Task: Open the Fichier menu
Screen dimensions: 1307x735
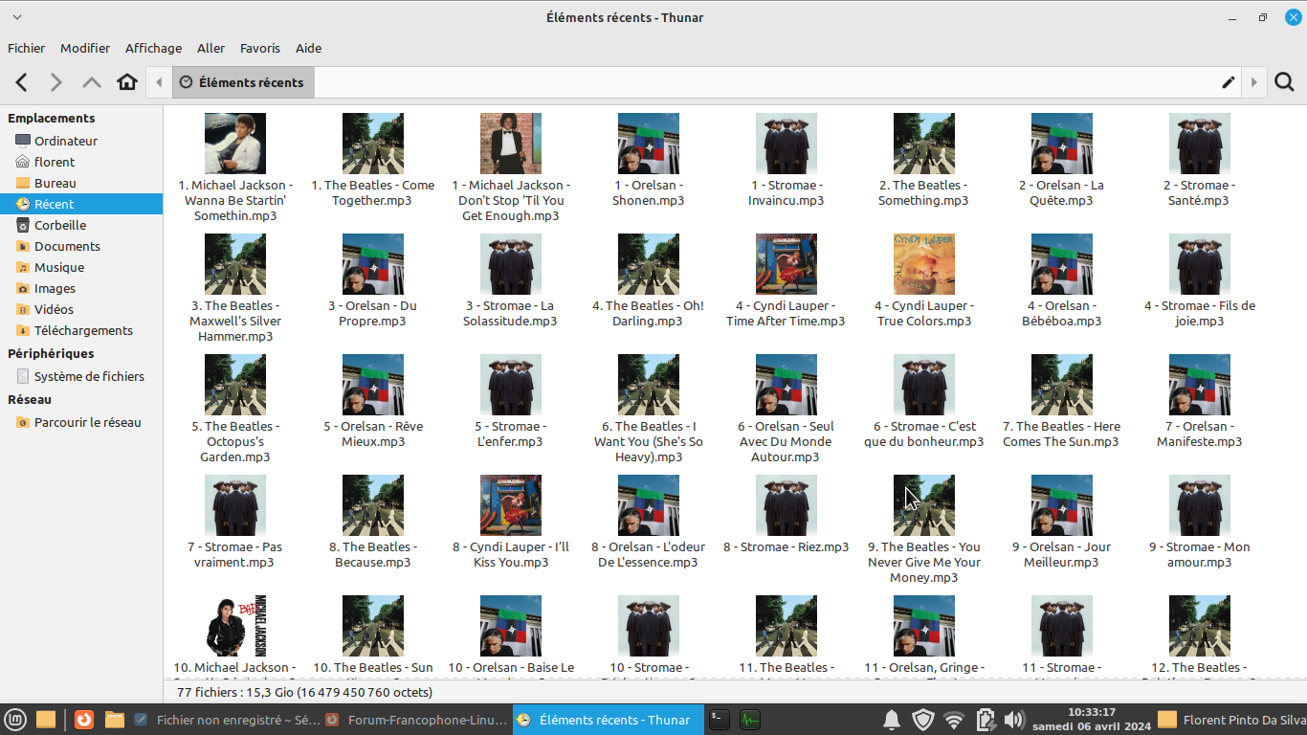Action: pos(27,48)
